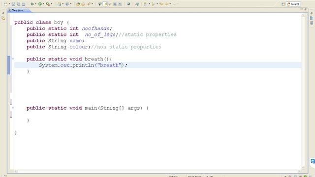Open the External Tools dropdown arrow

click(x=52, y=4)
